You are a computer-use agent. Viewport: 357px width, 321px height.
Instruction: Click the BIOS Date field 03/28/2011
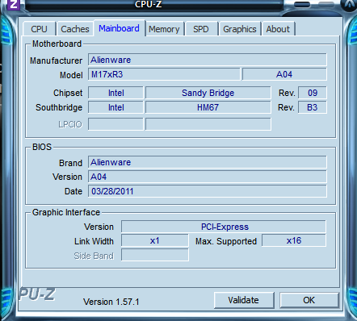(208, 191)
